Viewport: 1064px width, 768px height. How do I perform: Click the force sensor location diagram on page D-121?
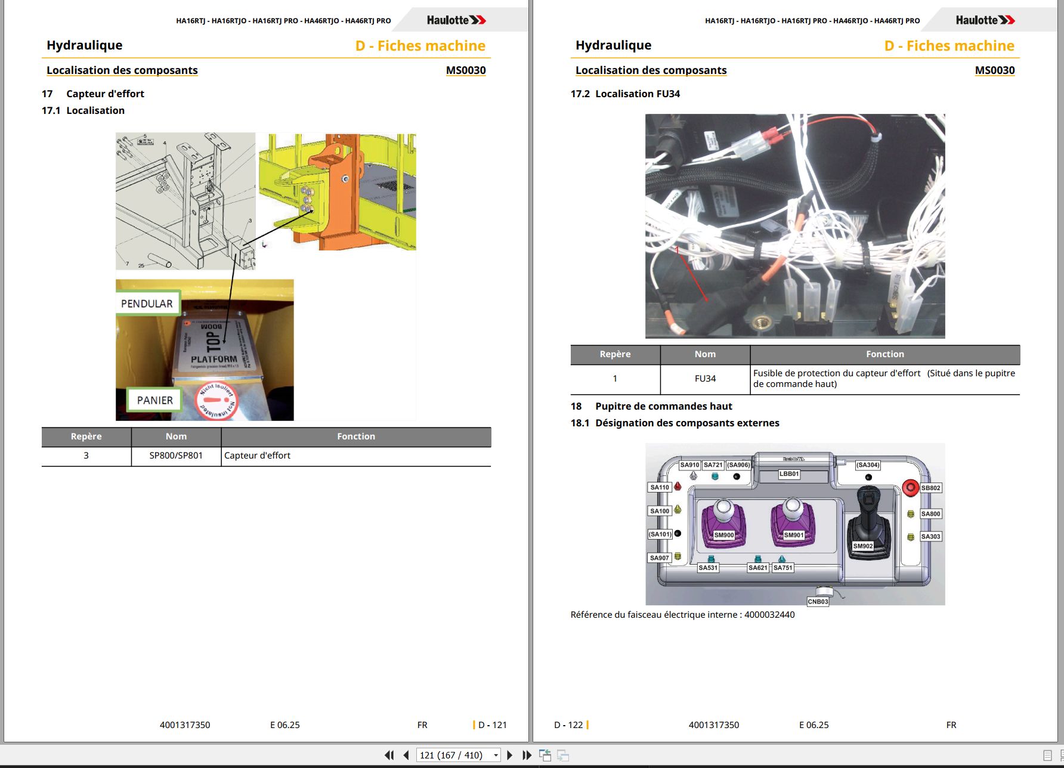pyautogui.click(x=265, y=276)
